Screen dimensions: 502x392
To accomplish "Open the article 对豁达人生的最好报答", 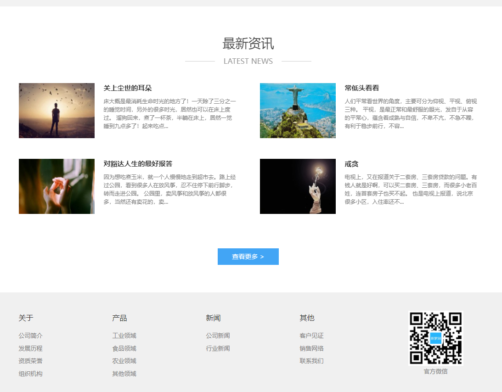I will click(138, 164).
